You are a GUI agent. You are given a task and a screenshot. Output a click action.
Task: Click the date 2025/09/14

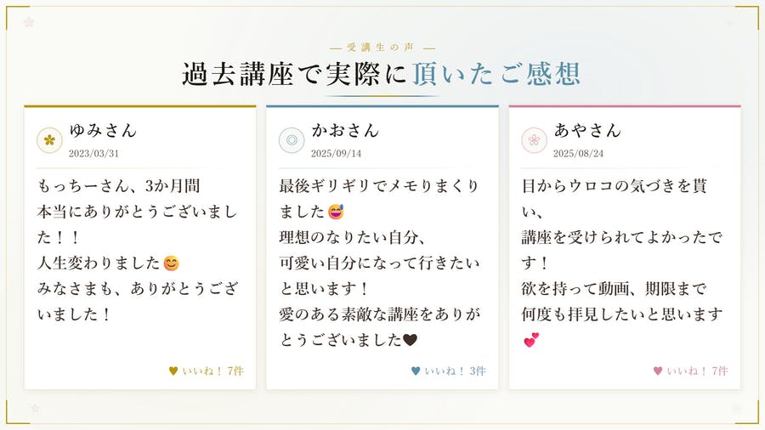tap(336, 154)
